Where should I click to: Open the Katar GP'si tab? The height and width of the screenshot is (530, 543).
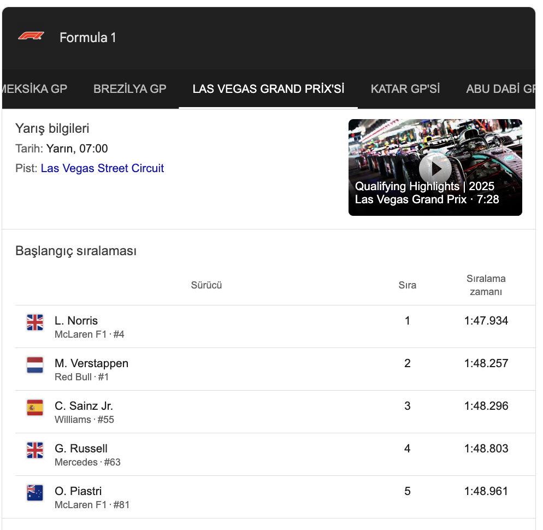[x=405, y=89]
